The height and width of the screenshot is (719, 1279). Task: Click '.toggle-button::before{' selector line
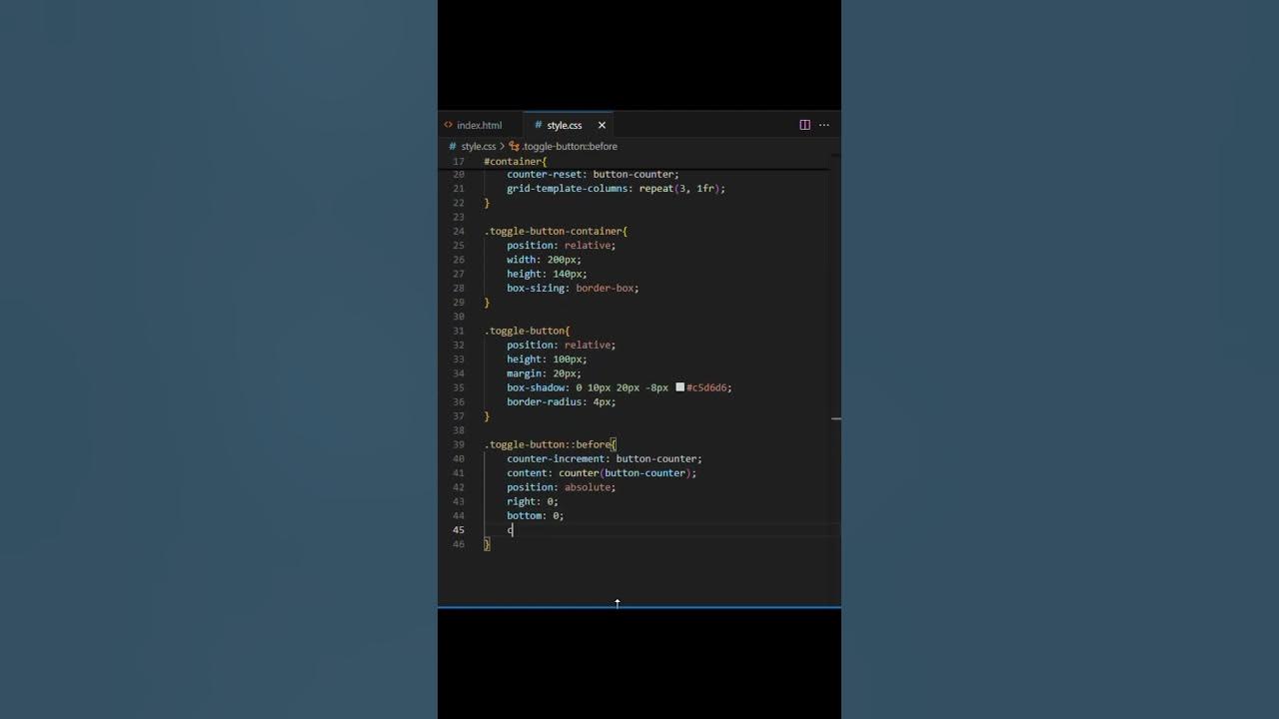pos(551,444)
